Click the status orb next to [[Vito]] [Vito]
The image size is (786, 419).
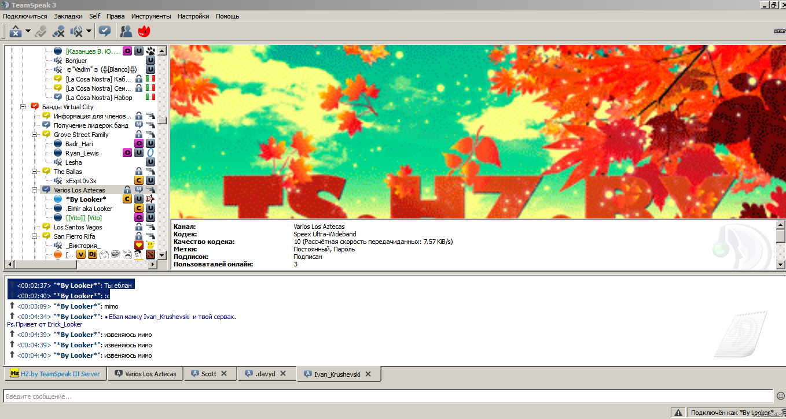(58, 218)
